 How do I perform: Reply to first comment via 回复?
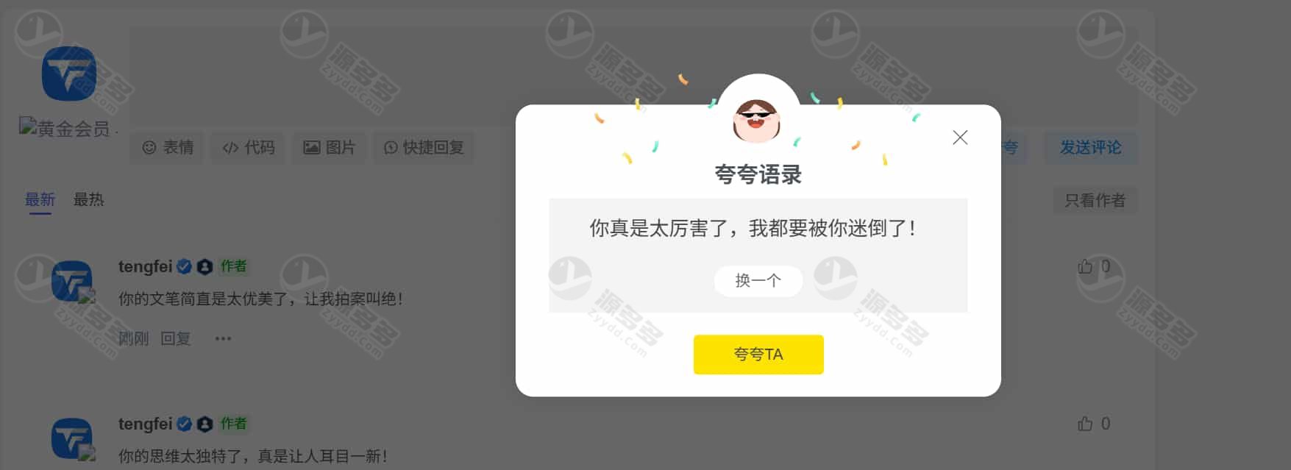pyautogui.click(x=176, y=338)
